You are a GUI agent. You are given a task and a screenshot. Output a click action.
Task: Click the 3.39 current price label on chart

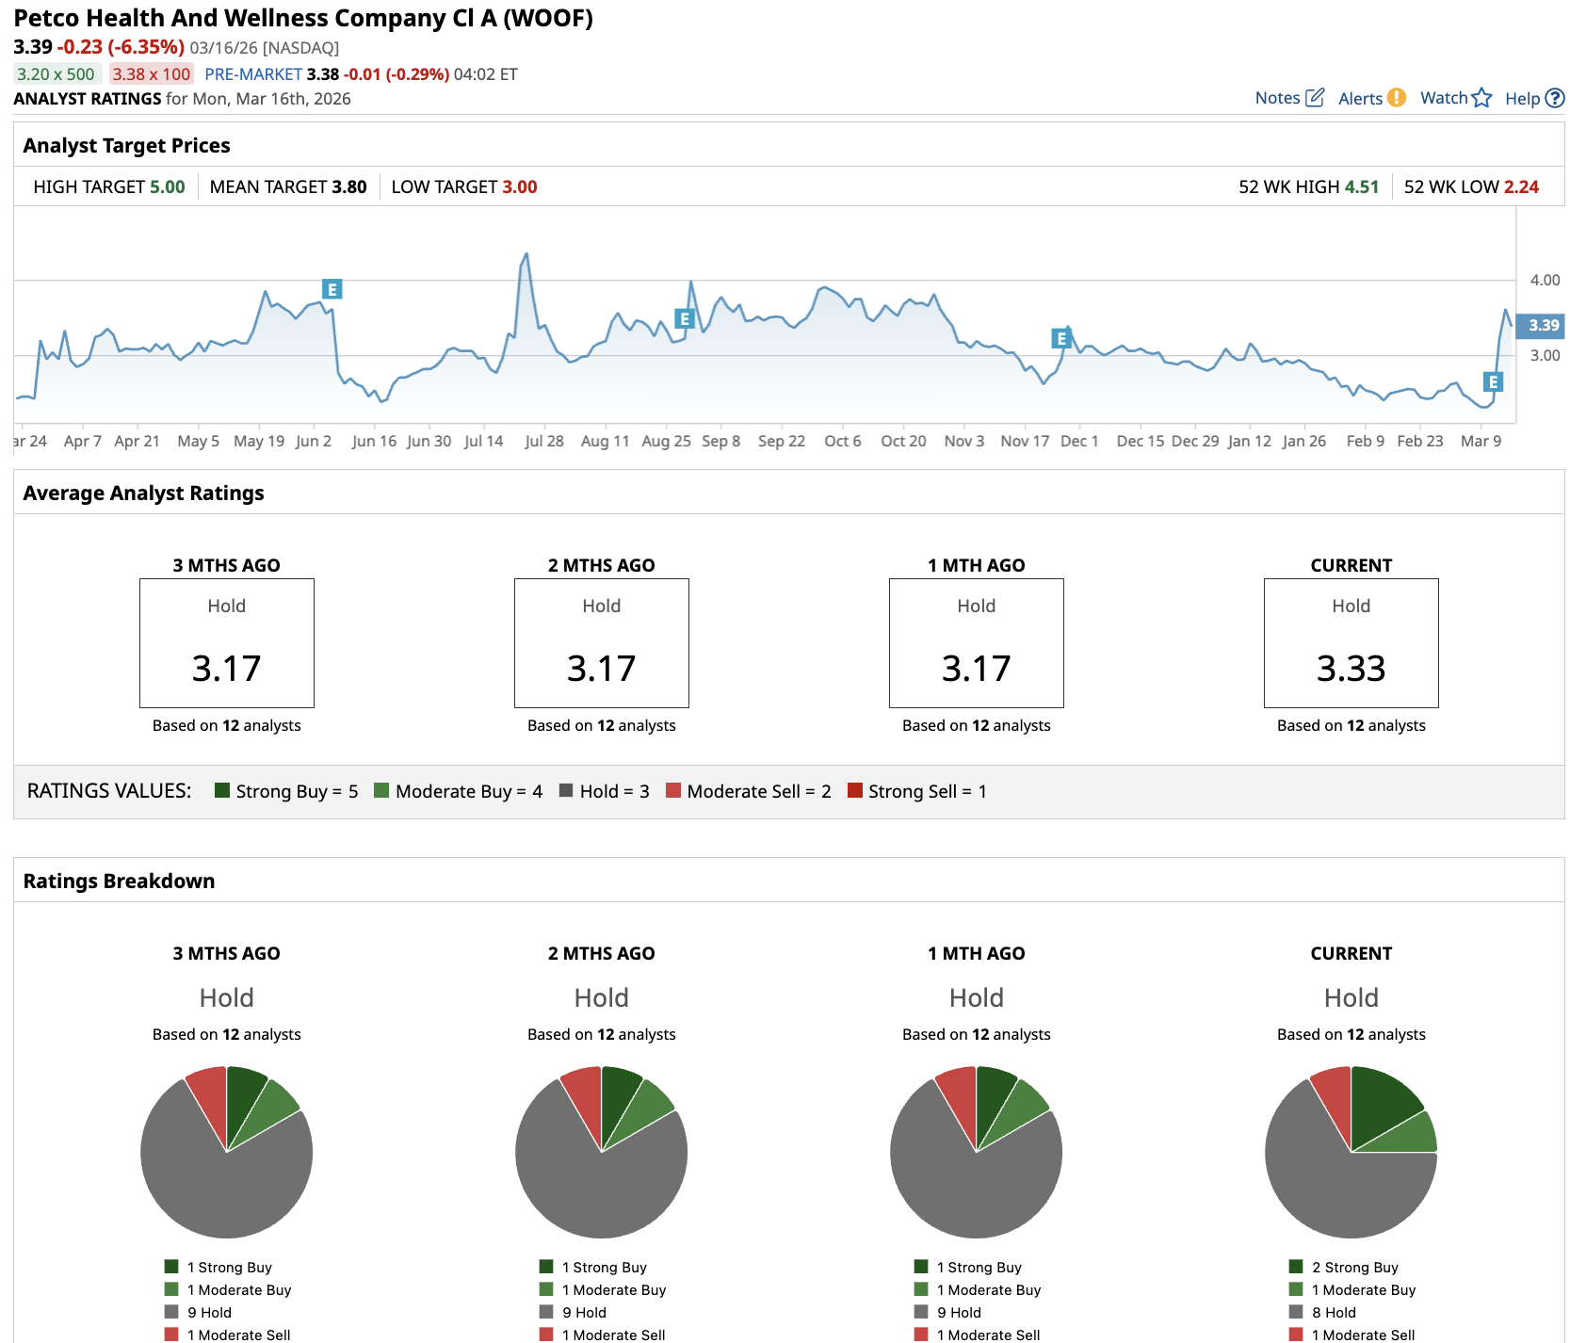(1541, 326)
